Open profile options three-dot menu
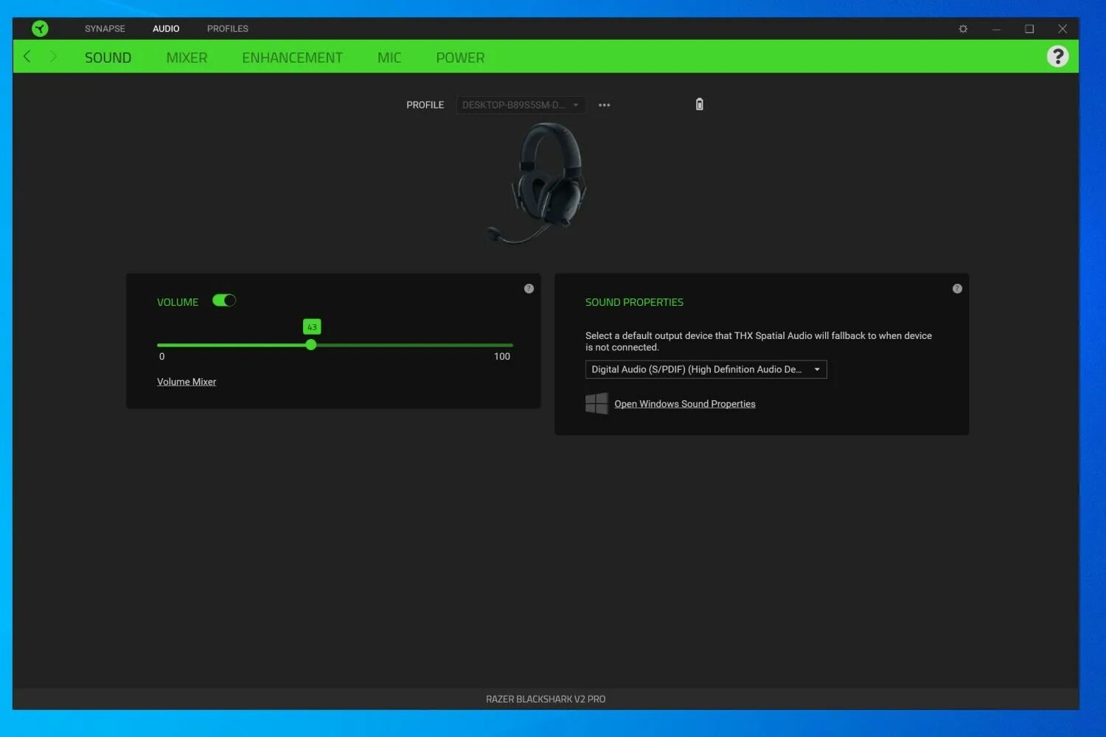The height and width of the screenshot is (737, 1106). click(604, 105)
